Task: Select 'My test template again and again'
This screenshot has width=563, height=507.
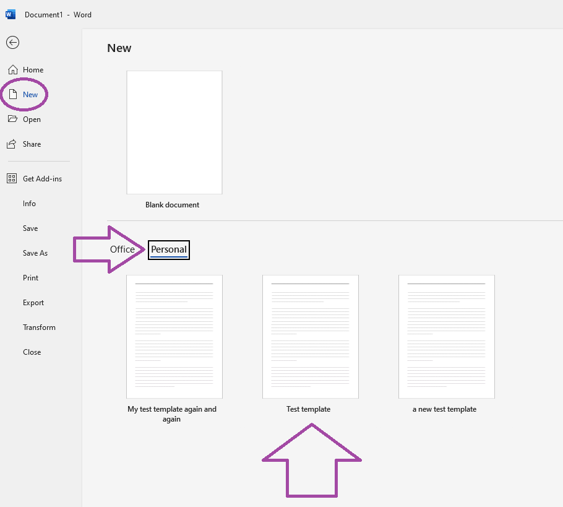Action: point(174,337)
